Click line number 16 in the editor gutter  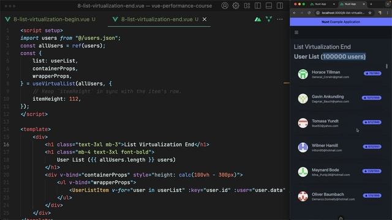(x=7, y=145)
